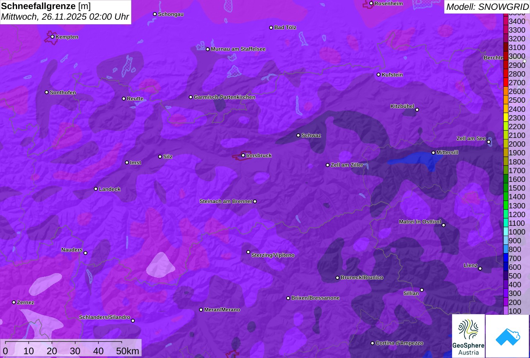The width and height of the screenshot is (530, 358).
Task: Click the Kitzbühel marker dot
Action: point(417,110)
